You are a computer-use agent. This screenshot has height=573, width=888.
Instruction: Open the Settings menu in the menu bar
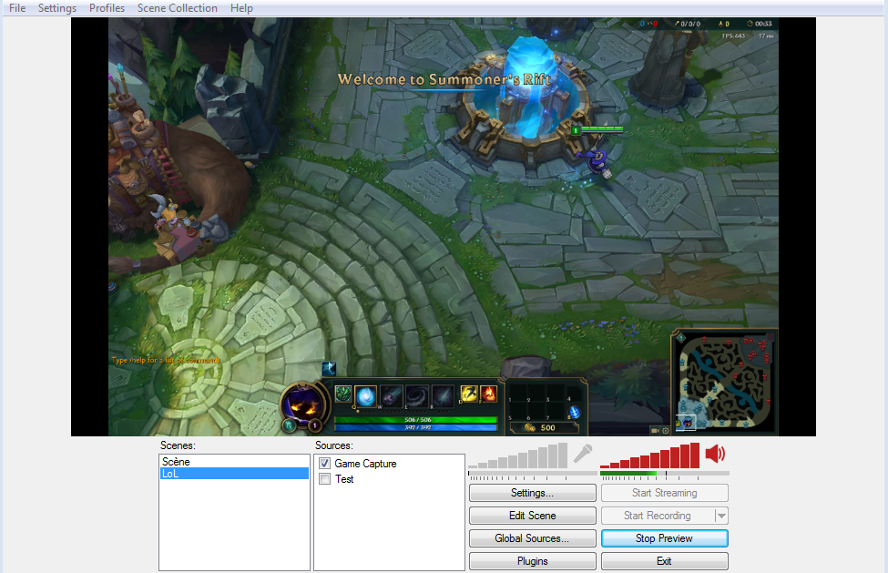(x=57, y=8)
